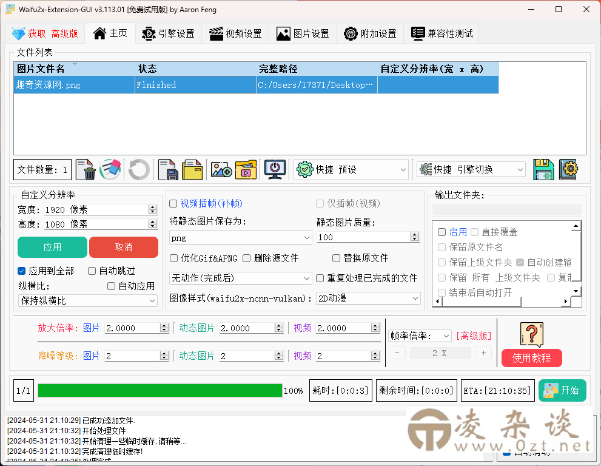Click the green 应用 button
The height and width of the screenshot is (466, 601).
pos(52,248)
